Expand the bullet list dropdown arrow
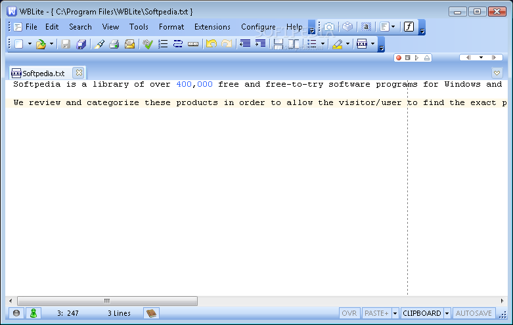Screen dimensions: 513x325 [323, 44]
